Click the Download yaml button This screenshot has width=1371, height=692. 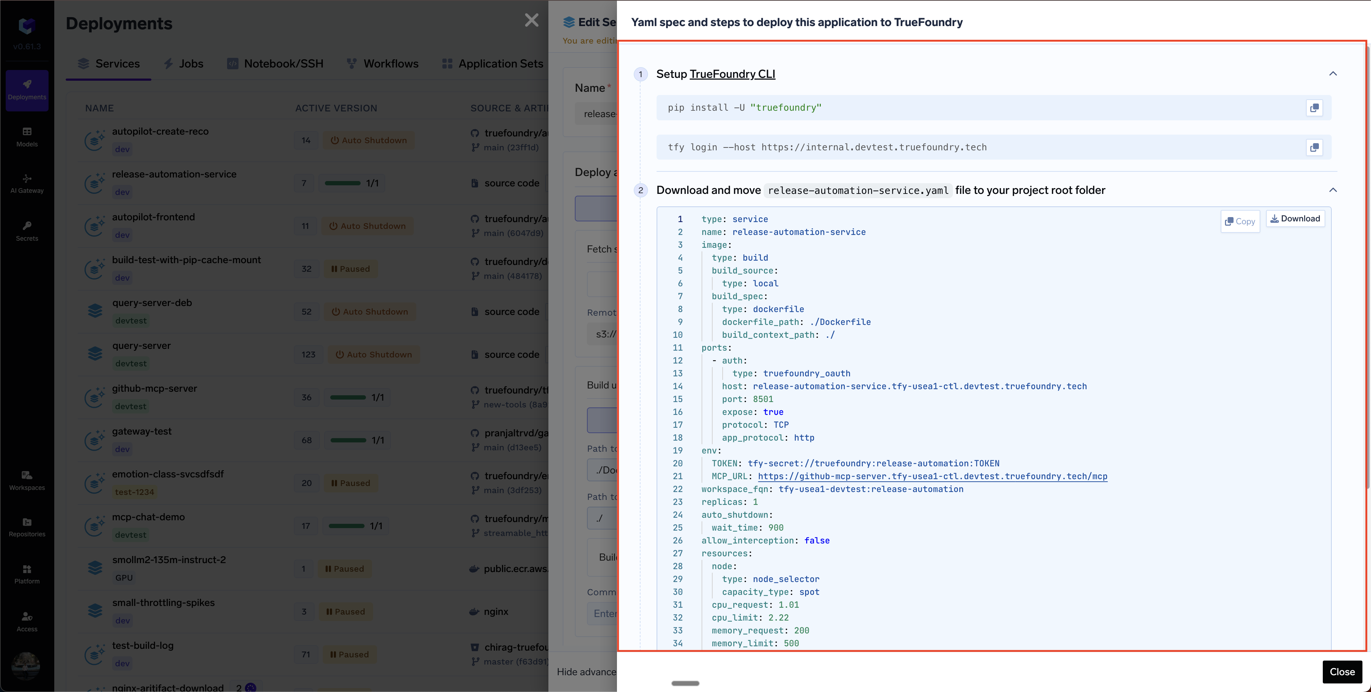click(1295, 219)
